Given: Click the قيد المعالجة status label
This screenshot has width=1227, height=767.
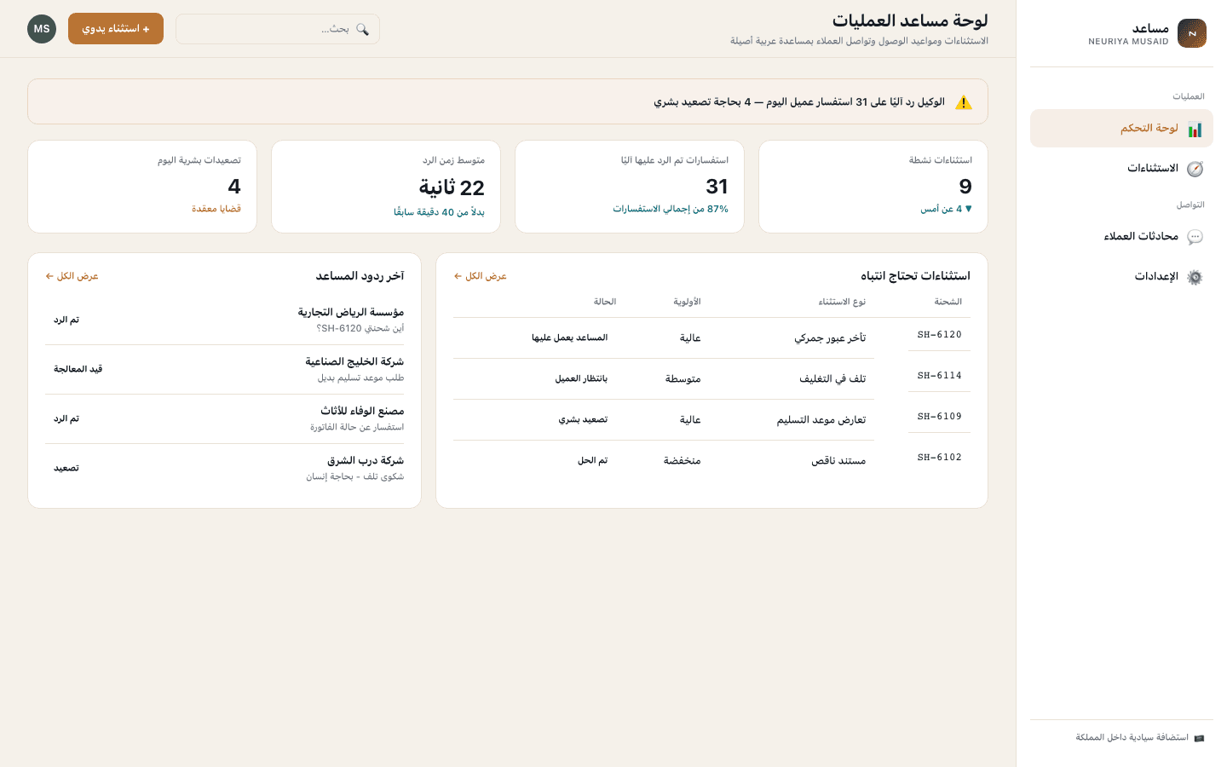Looking at the screenshot, I should point(78,369).
